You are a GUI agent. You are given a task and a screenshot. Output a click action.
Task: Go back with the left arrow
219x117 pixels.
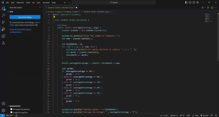(65, 3)
